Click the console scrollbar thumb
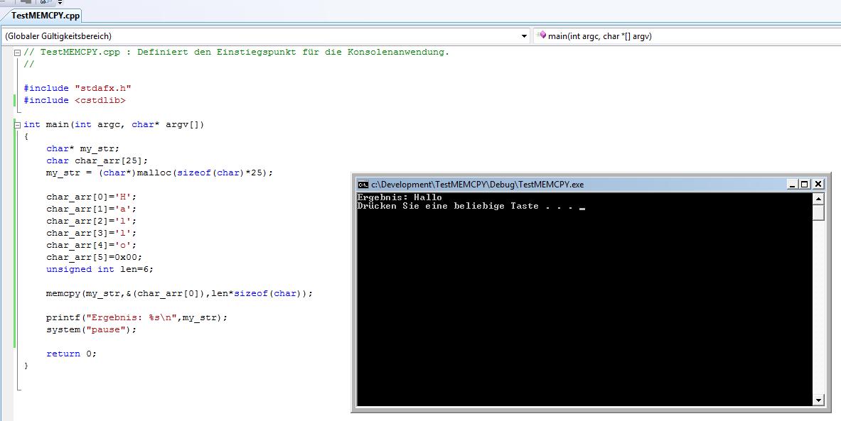The height and width of the screenshot is (421, 841). (x=818, y=213)
